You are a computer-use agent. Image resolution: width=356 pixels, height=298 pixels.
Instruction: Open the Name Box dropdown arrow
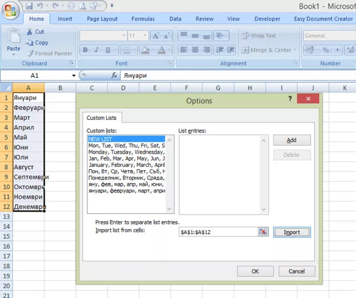tap(73, 76)
